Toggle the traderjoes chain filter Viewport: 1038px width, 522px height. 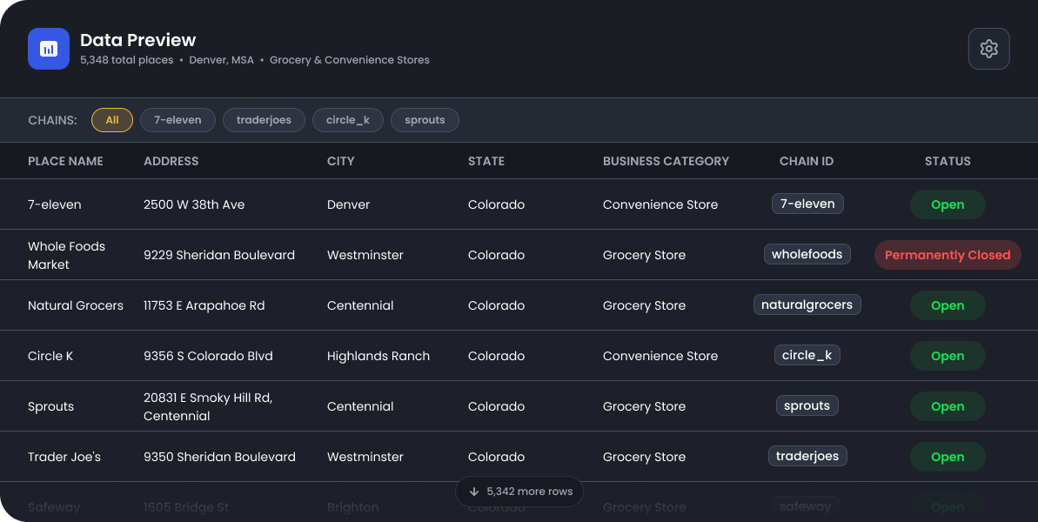click(x=264, y=120)
